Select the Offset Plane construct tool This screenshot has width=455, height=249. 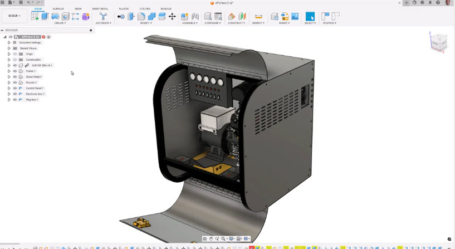click(x=232, y=16)
